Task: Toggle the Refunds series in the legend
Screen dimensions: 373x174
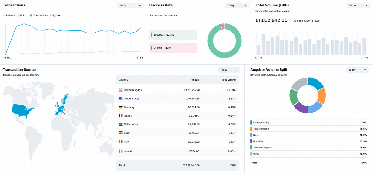Action: click(x=13, y=15)
